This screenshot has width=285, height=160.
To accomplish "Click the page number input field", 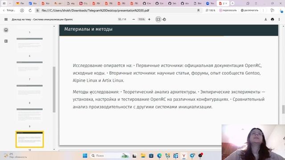I will point(120,19).
